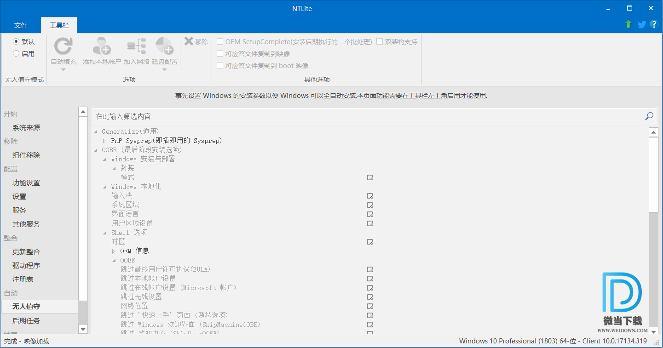The image size is (663, 348).
Task: Collapse the Shell 选项 node
Action: coord(105,233)
